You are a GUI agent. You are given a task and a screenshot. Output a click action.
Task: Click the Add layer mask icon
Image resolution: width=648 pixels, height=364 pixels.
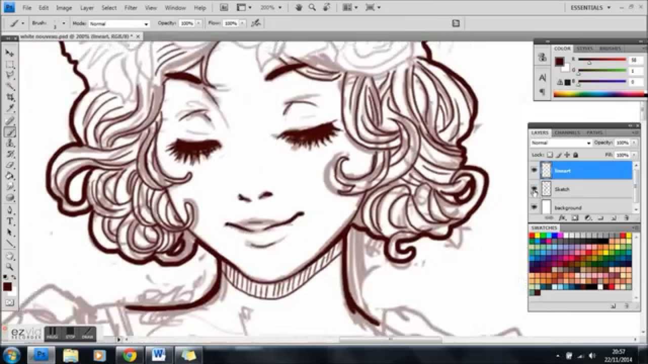[x=575, y=218]
